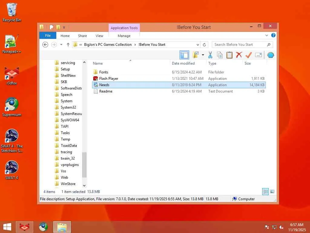The image size is (310, 233).
Task: Select SysWOW64 in the folder tree
Action: pyautogui.click(x=70, y=120)
